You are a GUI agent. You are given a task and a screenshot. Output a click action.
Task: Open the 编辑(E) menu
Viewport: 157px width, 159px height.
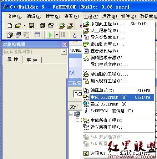(x=34, y=16)
